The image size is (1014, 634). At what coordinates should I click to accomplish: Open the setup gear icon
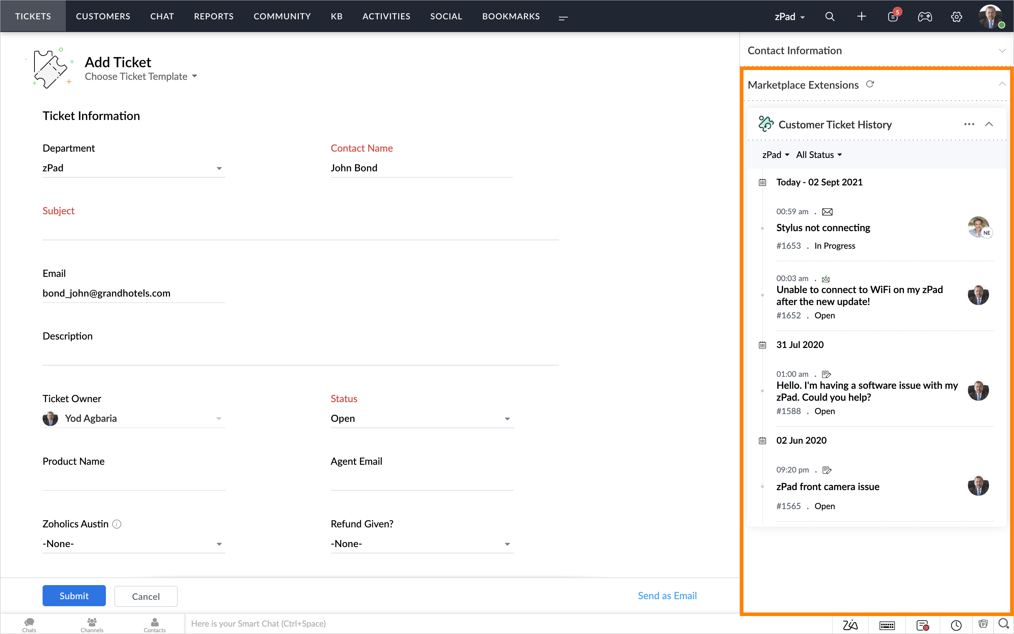957,16
